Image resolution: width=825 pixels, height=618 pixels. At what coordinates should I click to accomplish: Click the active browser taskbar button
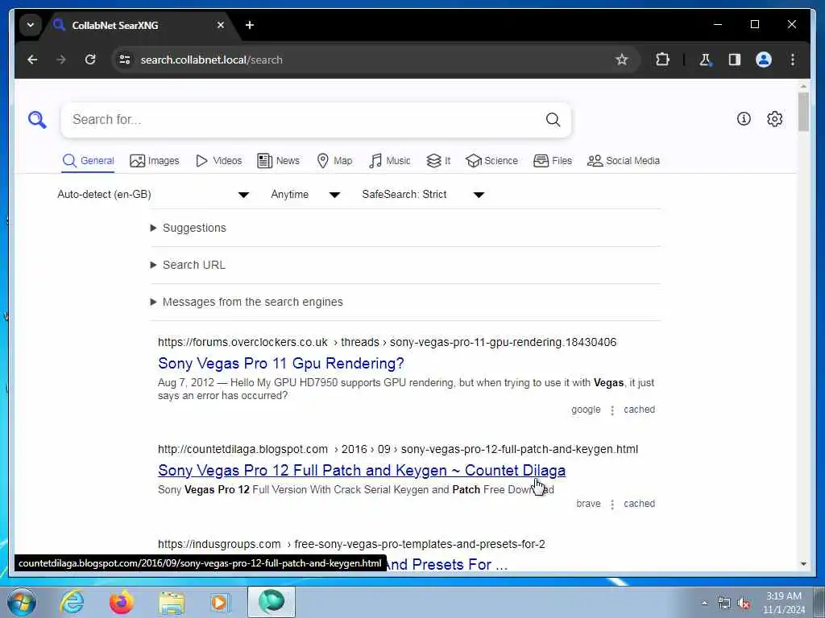[272, 602]
